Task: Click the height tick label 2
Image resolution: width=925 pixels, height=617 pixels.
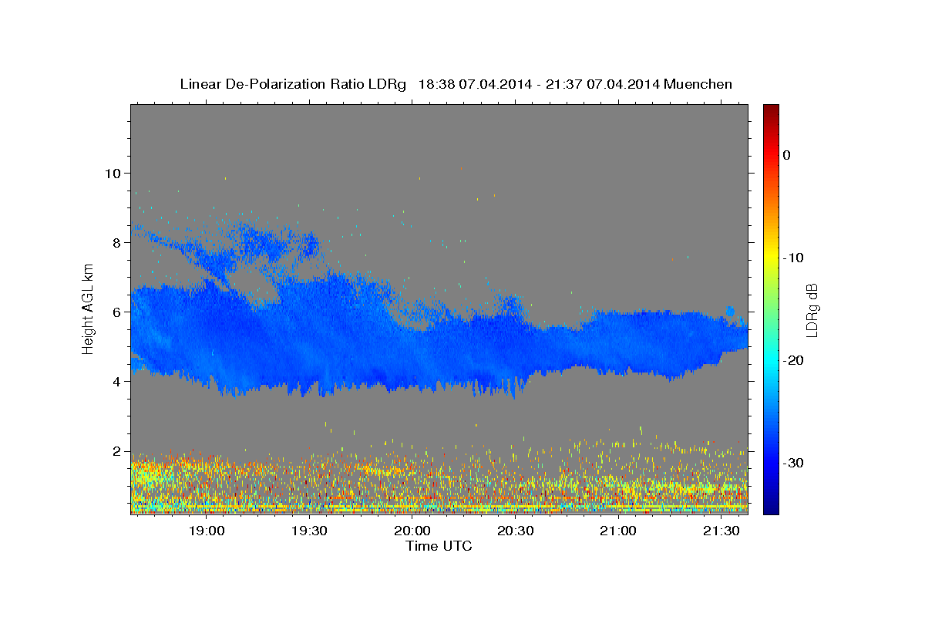Action: [116, 450]
